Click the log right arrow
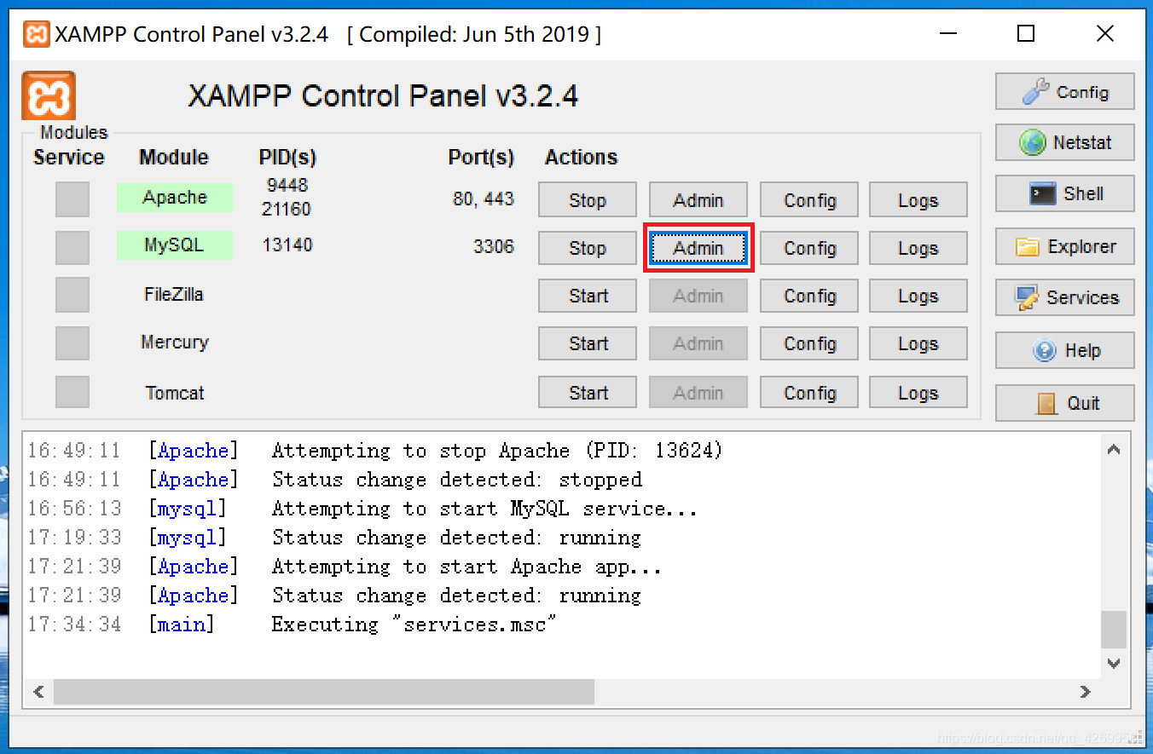 tap(1086, 692)
